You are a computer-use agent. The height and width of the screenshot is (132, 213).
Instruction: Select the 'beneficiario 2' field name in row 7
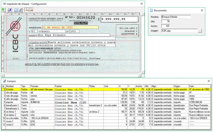pos(12,108)
